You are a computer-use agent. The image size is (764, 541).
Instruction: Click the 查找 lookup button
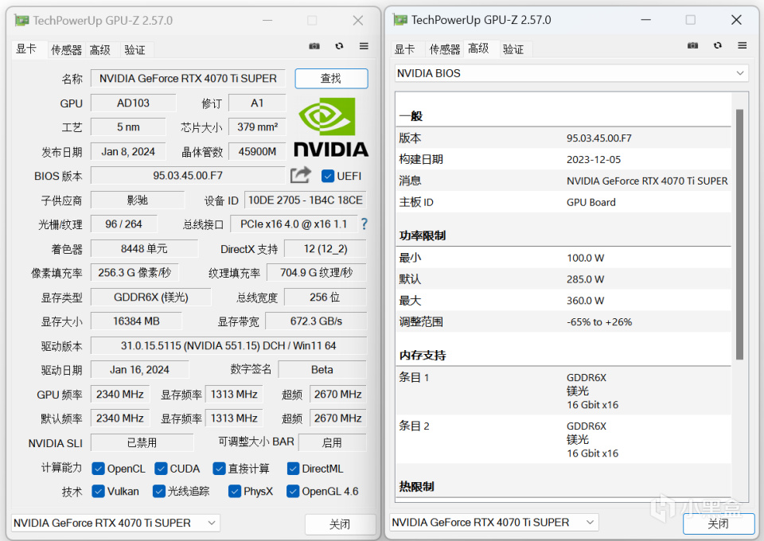tap(331, 79)
